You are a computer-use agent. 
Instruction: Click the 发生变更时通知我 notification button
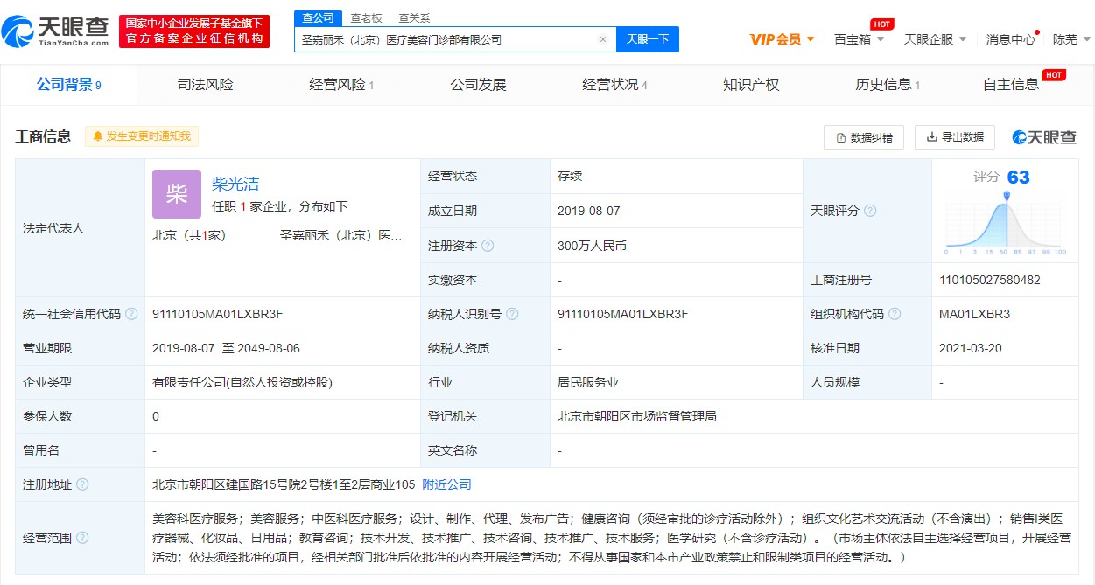click(142, 136)
